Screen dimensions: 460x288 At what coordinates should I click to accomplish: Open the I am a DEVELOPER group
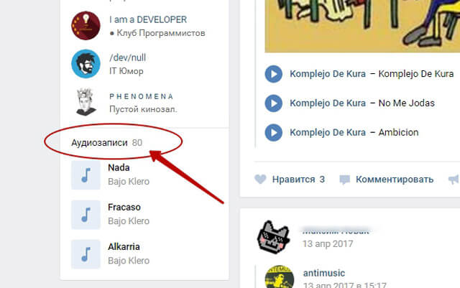pos(148,19)
